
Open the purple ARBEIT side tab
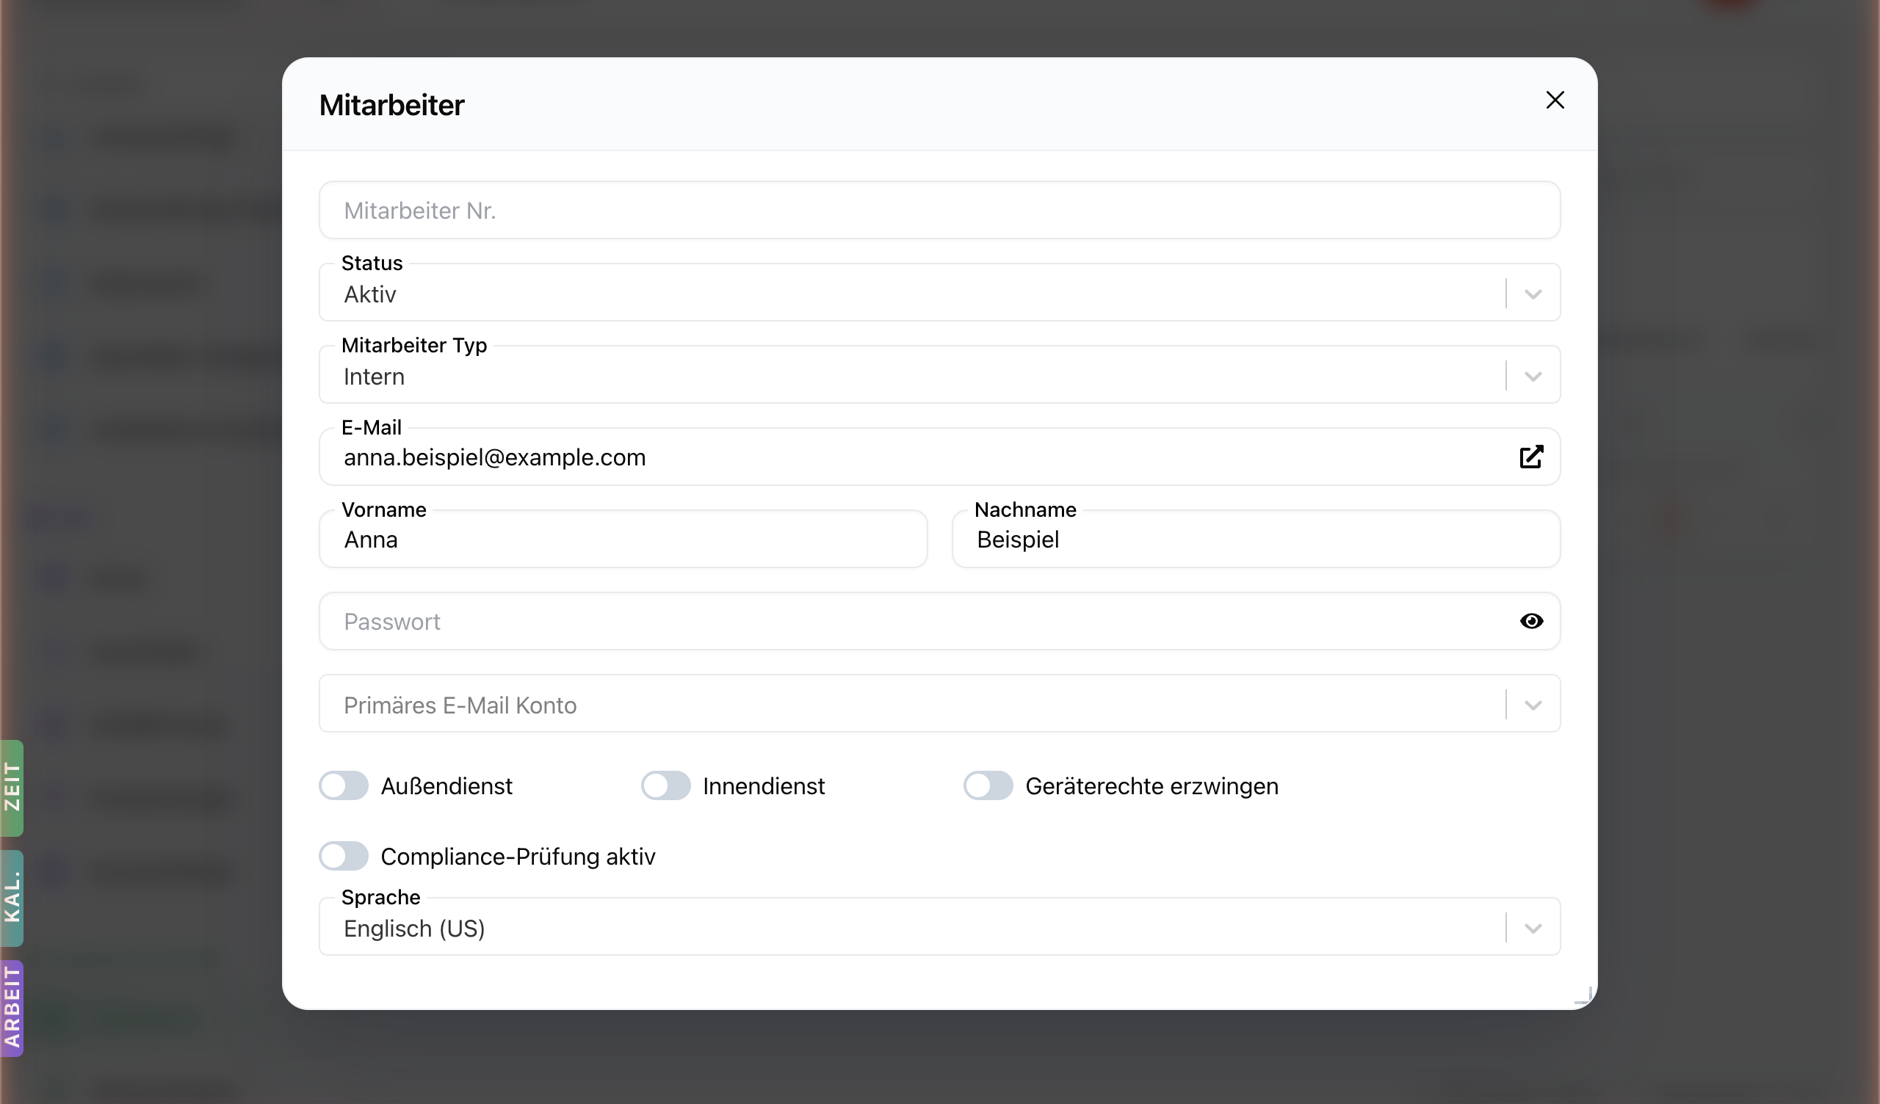coord(12,1008)
